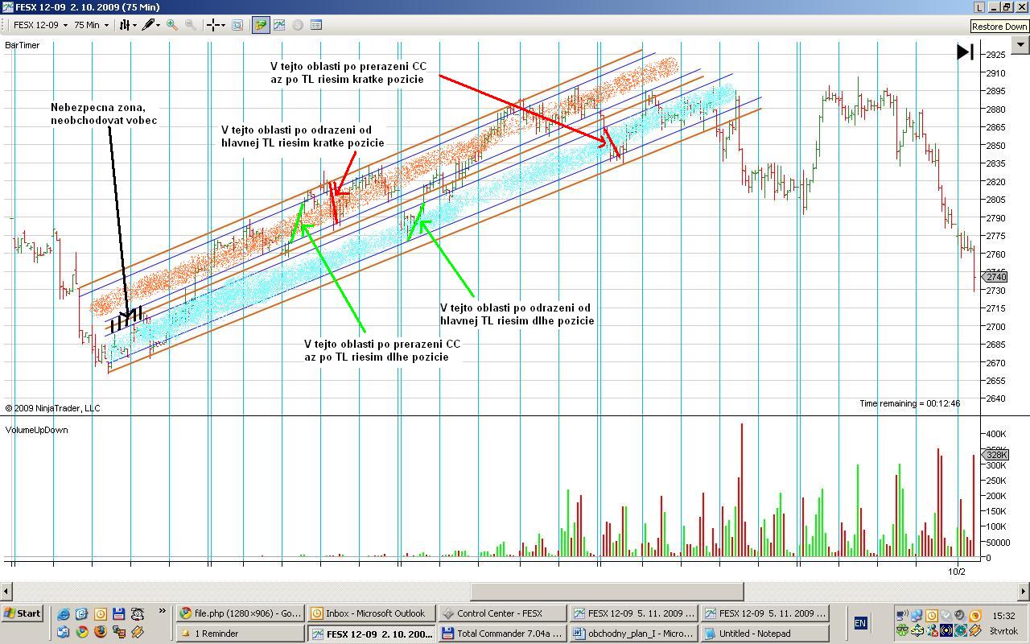Open the data box table icon
The image size is (1030, 644).
point(316,25)
